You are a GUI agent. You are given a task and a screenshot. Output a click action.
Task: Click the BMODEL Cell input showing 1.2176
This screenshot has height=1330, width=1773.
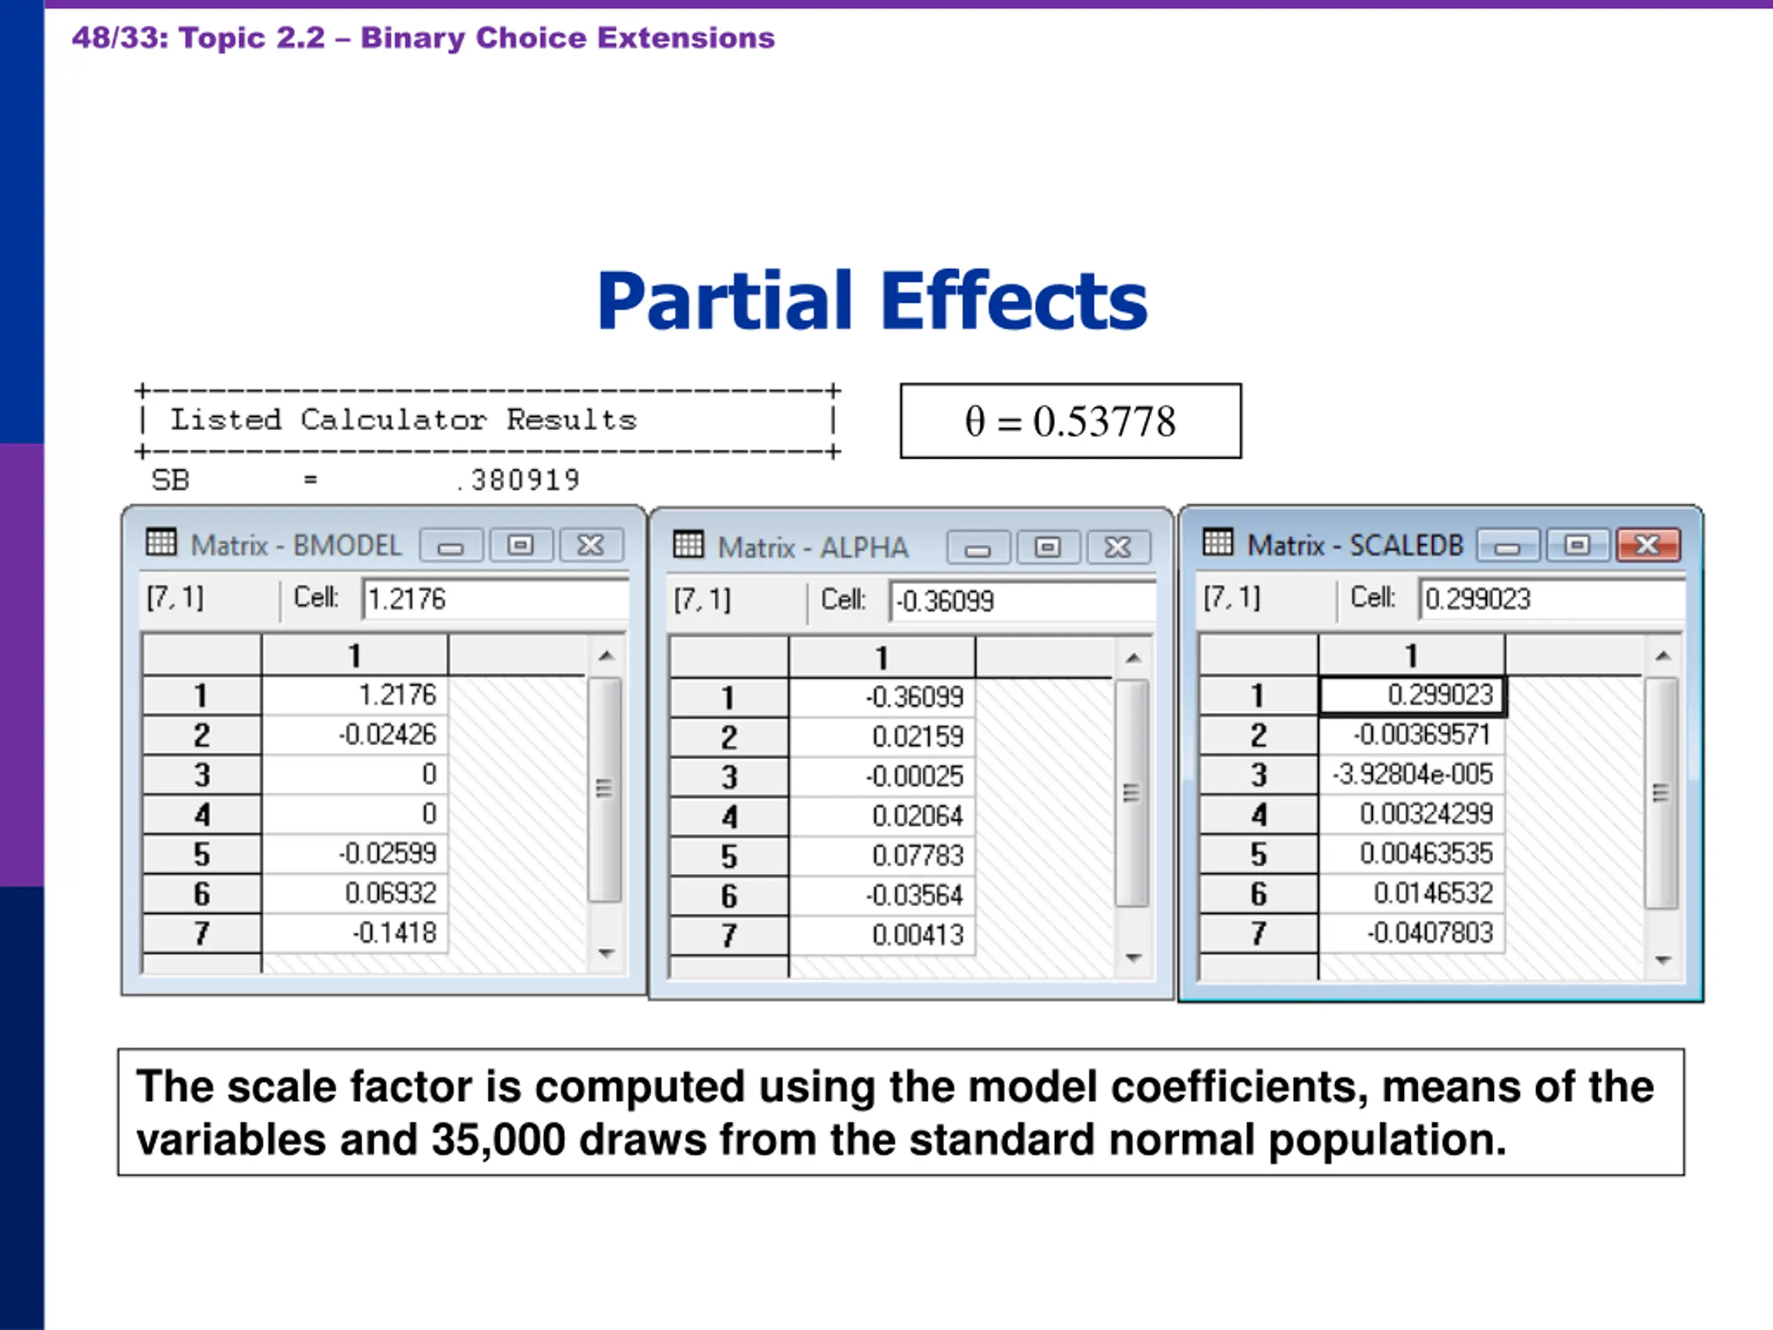tap(494, 599)
